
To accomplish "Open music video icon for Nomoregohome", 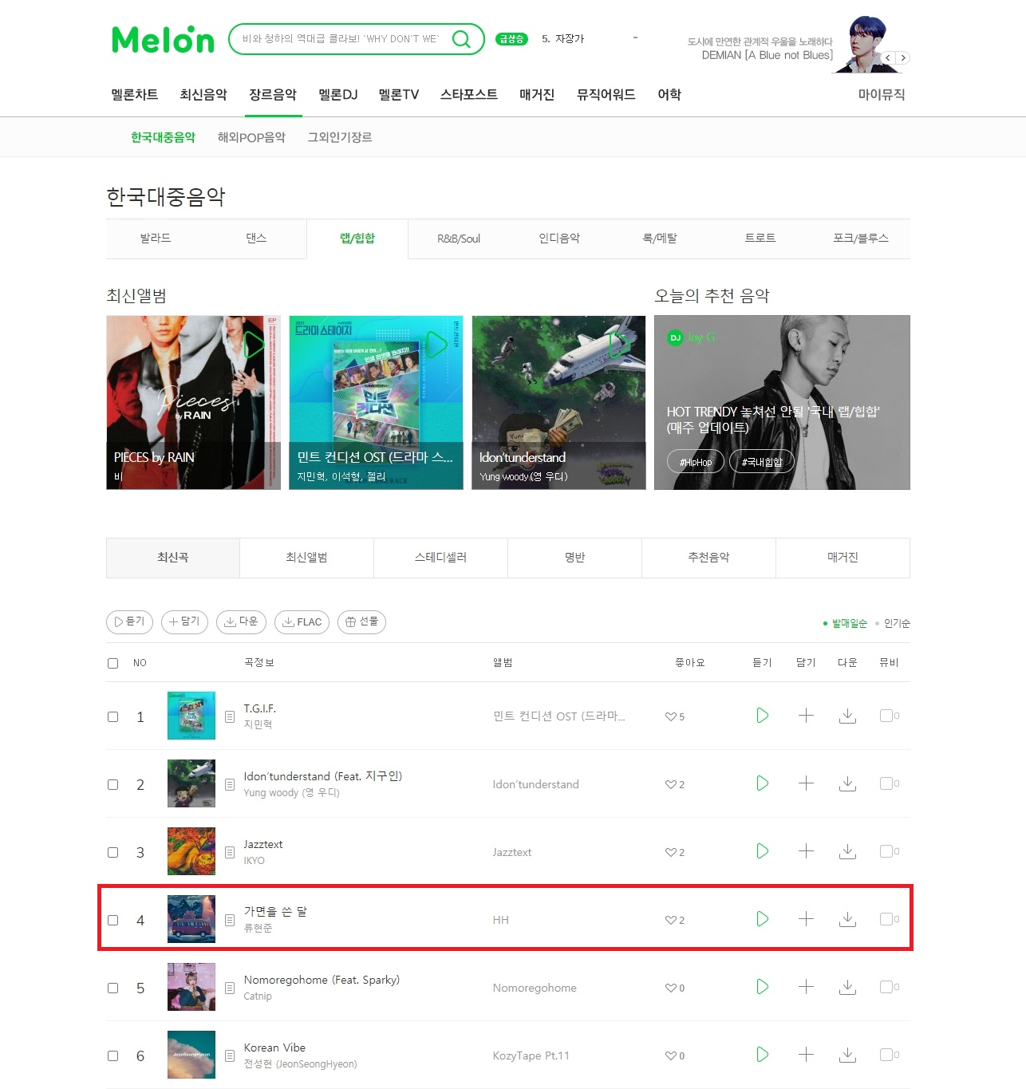I will [886, 987].
